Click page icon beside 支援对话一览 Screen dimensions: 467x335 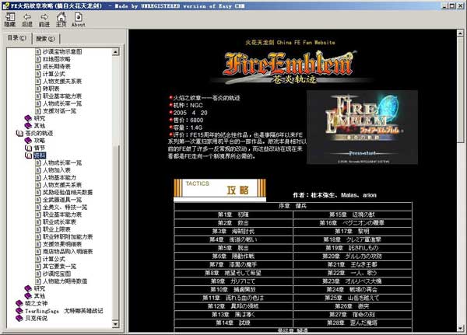(x=38, y=110)
